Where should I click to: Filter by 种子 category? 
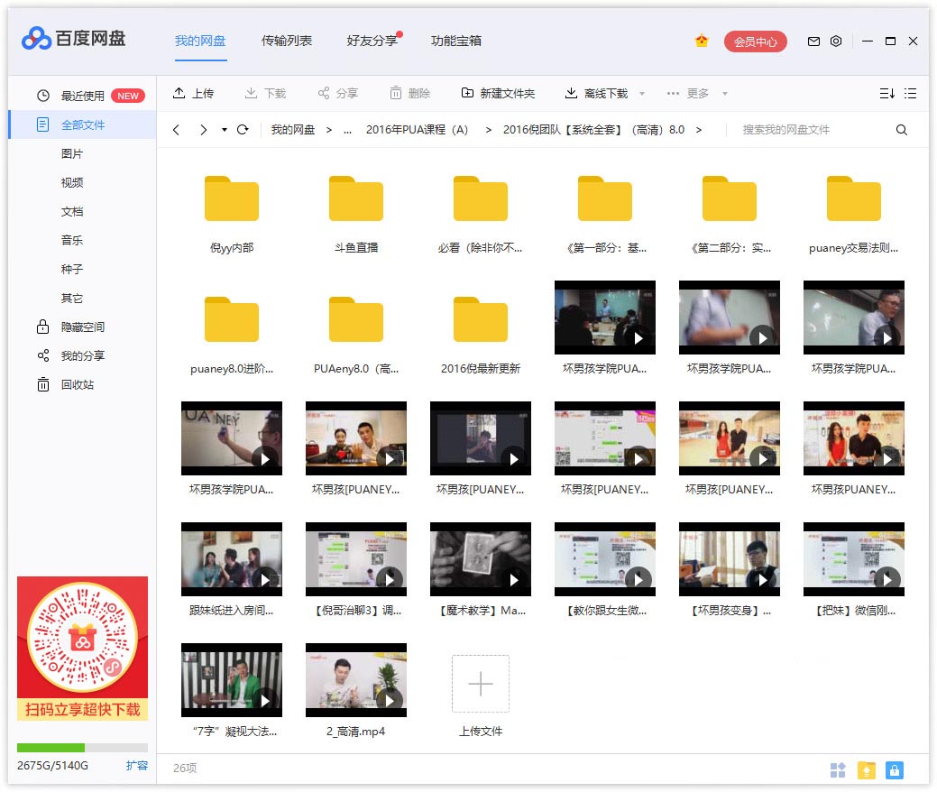click(72, 269)
